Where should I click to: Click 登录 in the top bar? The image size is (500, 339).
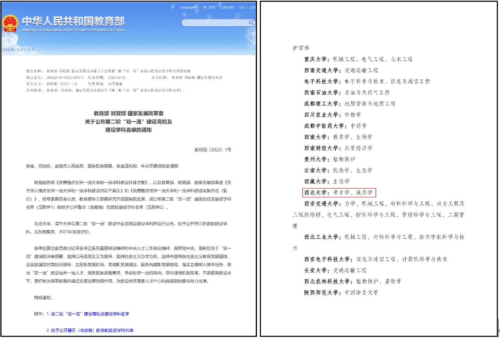(242, 7)
